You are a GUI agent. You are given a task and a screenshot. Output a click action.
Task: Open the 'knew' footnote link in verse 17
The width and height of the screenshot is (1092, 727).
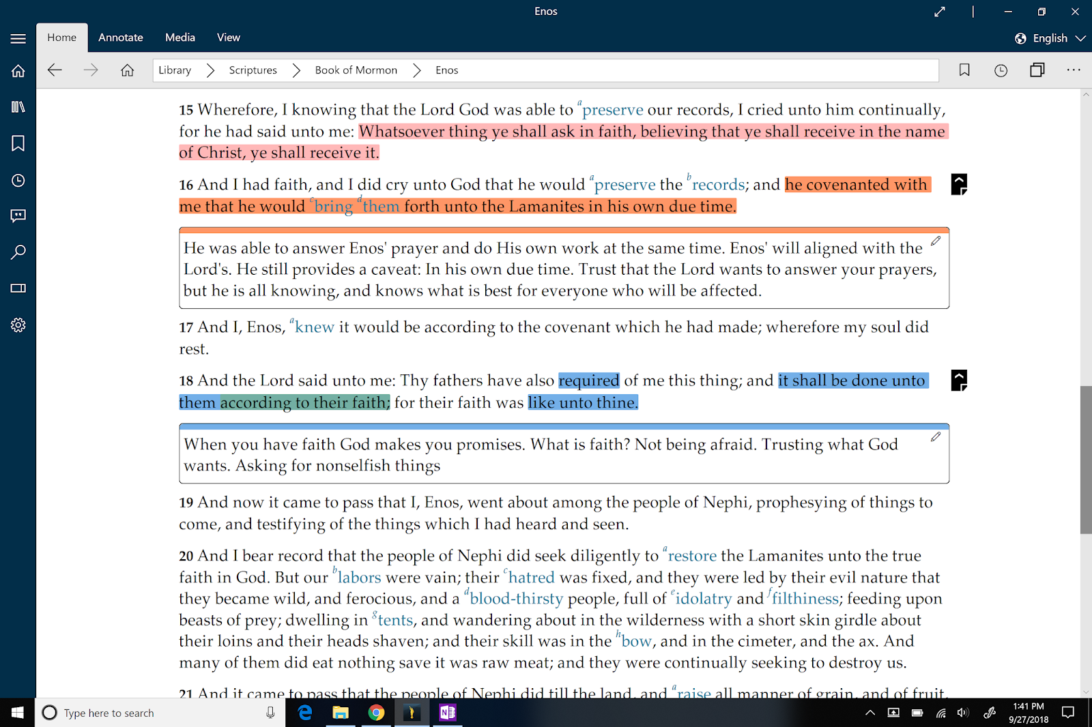point(314,327)
